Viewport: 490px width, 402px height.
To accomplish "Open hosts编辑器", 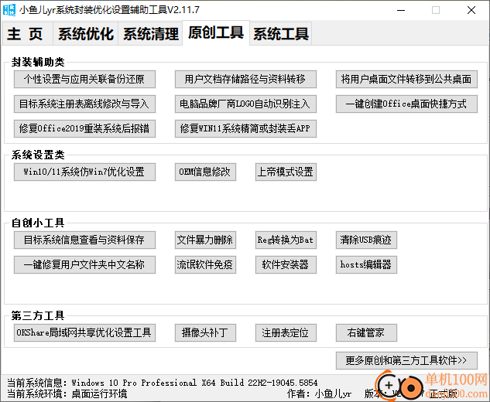I will [366, 264].
